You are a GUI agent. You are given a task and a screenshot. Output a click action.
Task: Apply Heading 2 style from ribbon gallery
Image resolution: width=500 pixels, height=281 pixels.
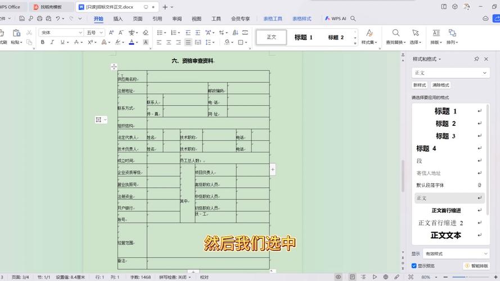(x=336, y=37)
